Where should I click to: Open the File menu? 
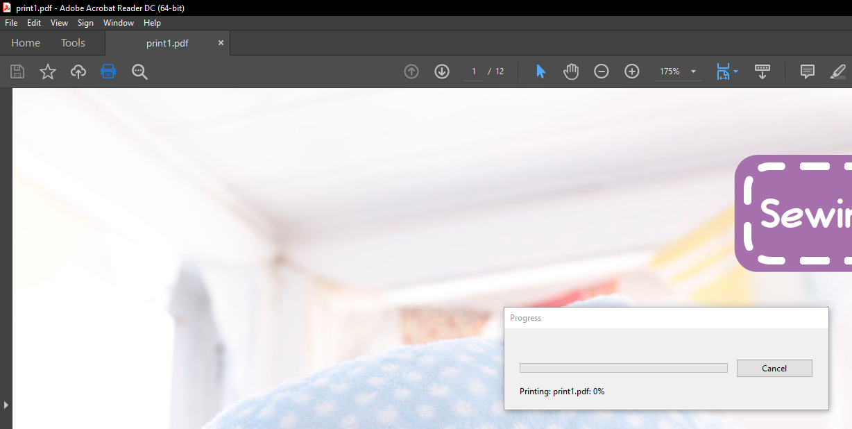click(11, 22)
